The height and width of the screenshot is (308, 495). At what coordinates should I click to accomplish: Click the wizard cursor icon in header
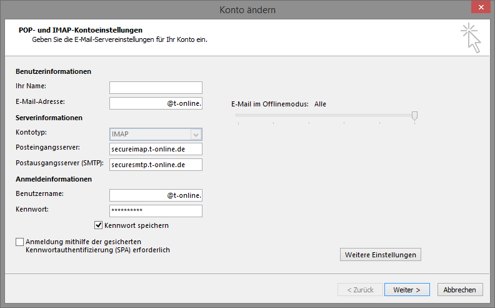pos(471,38)
